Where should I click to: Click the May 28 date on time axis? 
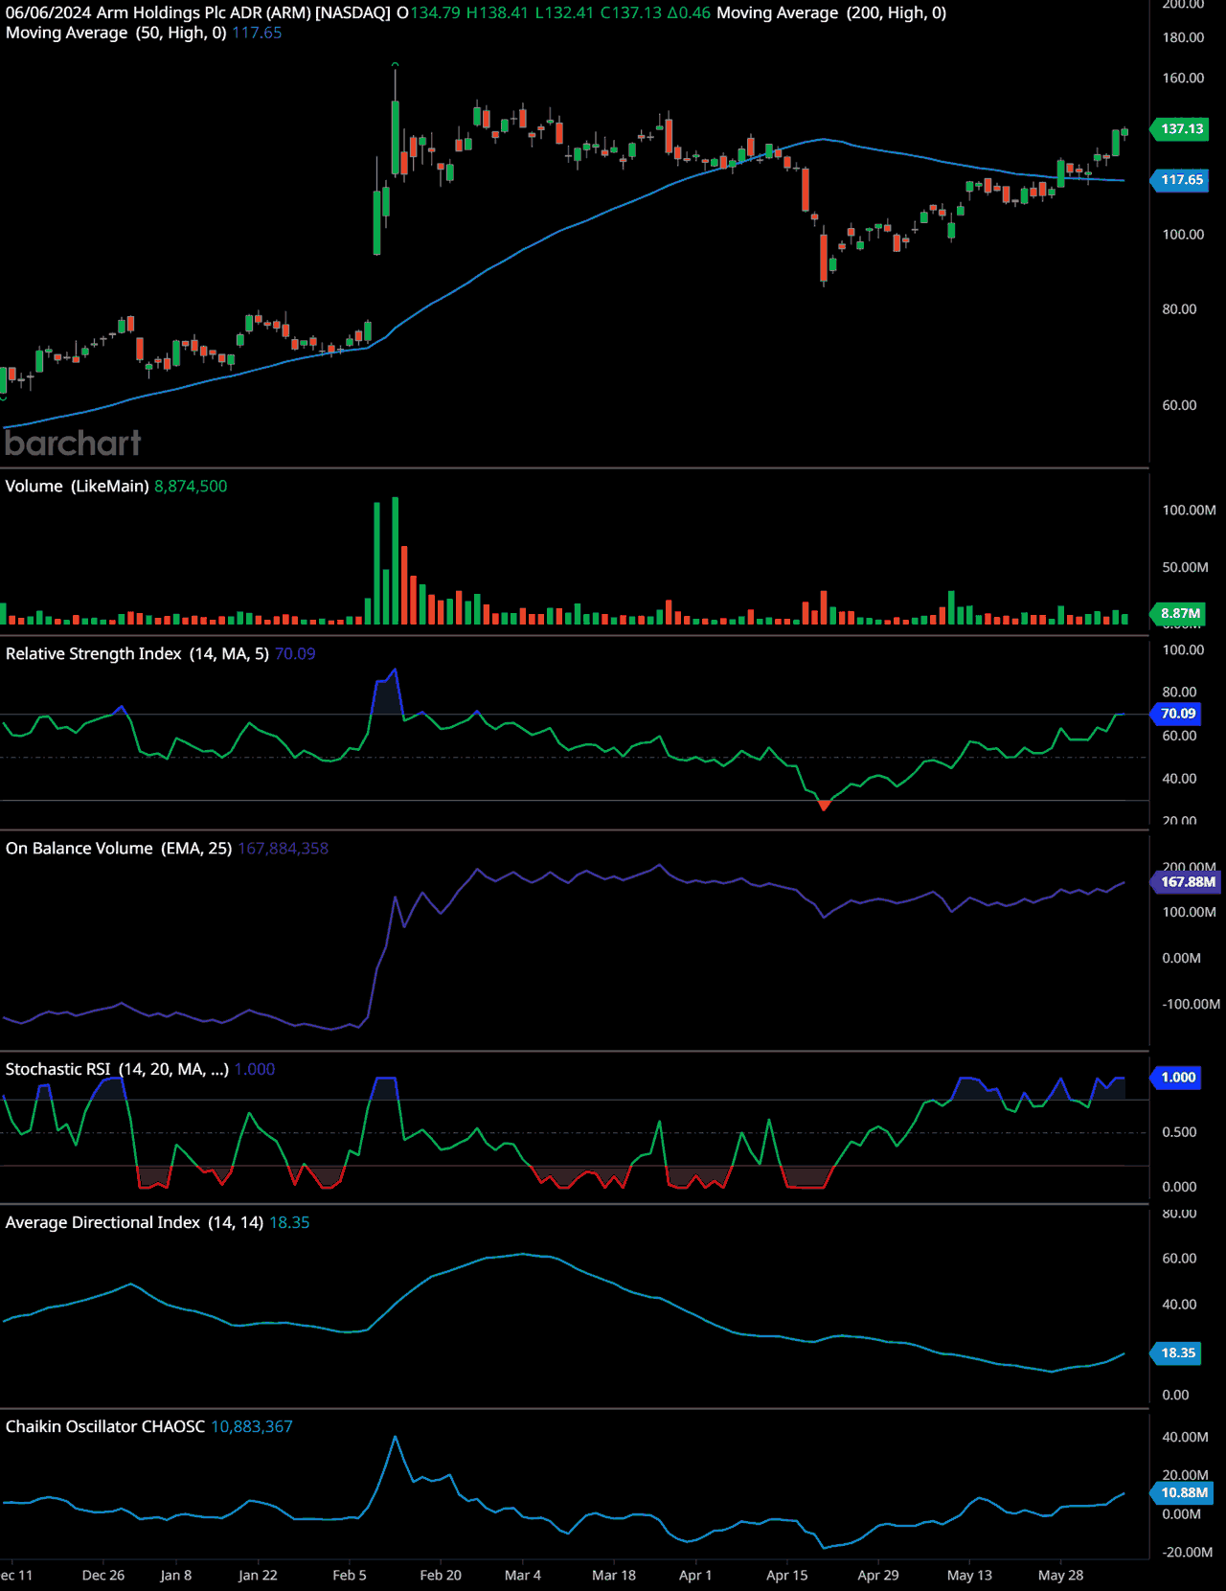tap(1060, 1575)
